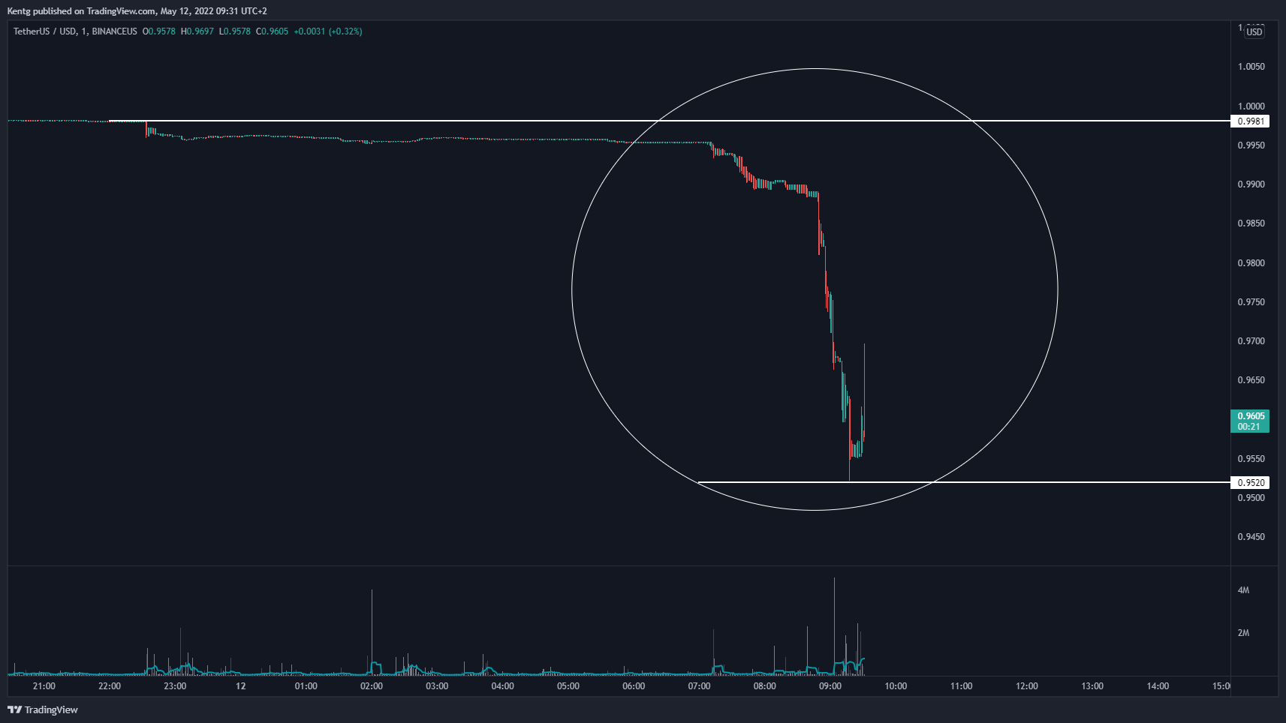1286x723 pixels.
Task: Click the tallest volume bar after 09:00
Action: (x=834, y=626)
